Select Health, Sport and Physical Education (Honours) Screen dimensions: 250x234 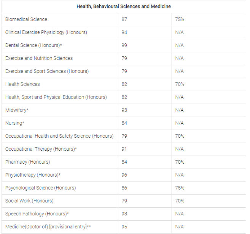pos(56,97)
